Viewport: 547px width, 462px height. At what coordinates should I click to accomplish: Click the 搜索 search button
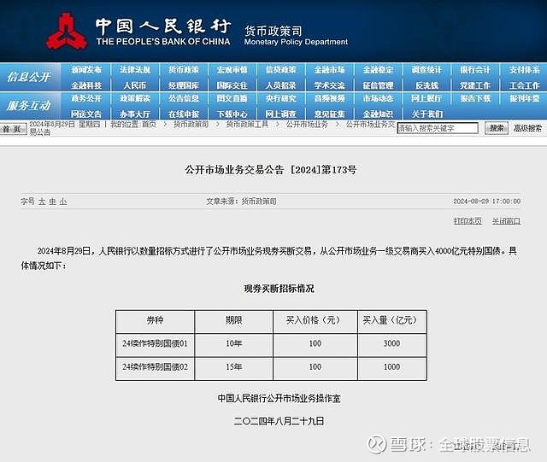[x=497, y=128]
